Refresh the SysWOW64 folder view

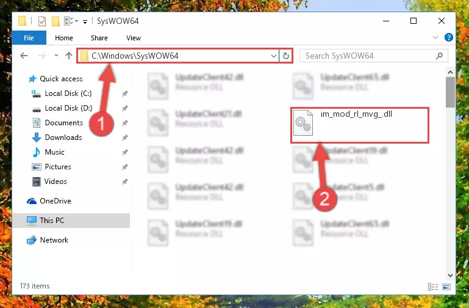(x=286, y=56)
